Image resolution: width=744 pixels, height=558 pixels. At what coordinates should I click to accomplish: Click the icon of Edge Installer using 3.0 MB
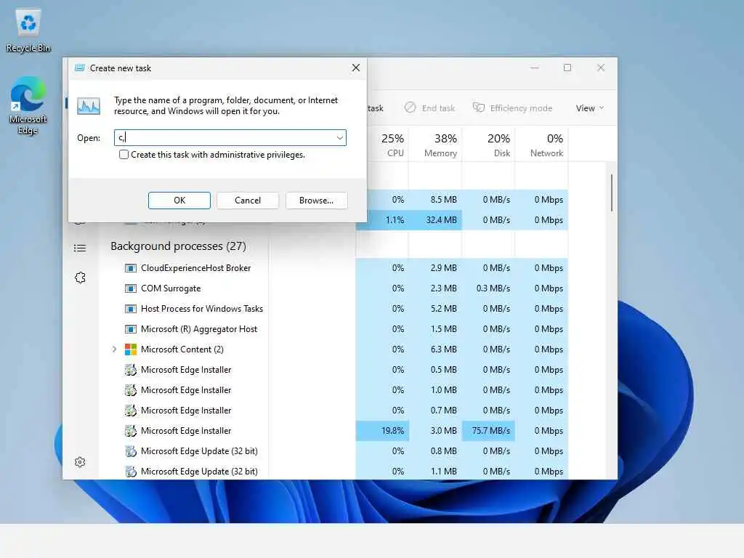tap(131, 431)
